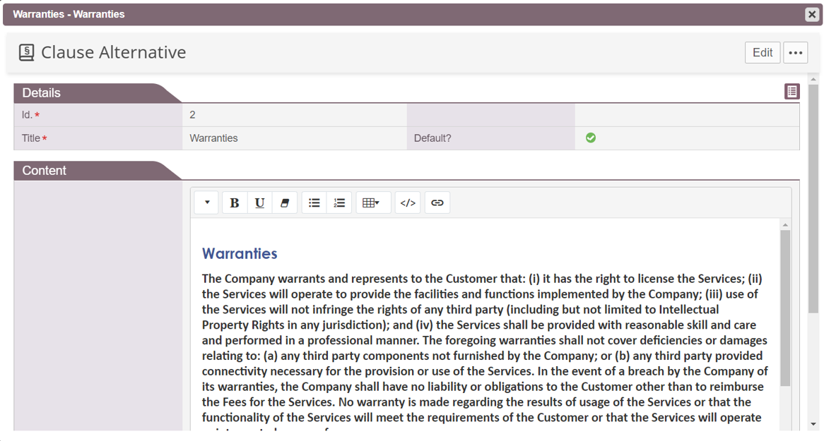
Task: Open the paragraph style dropdown
Action: 206,203
